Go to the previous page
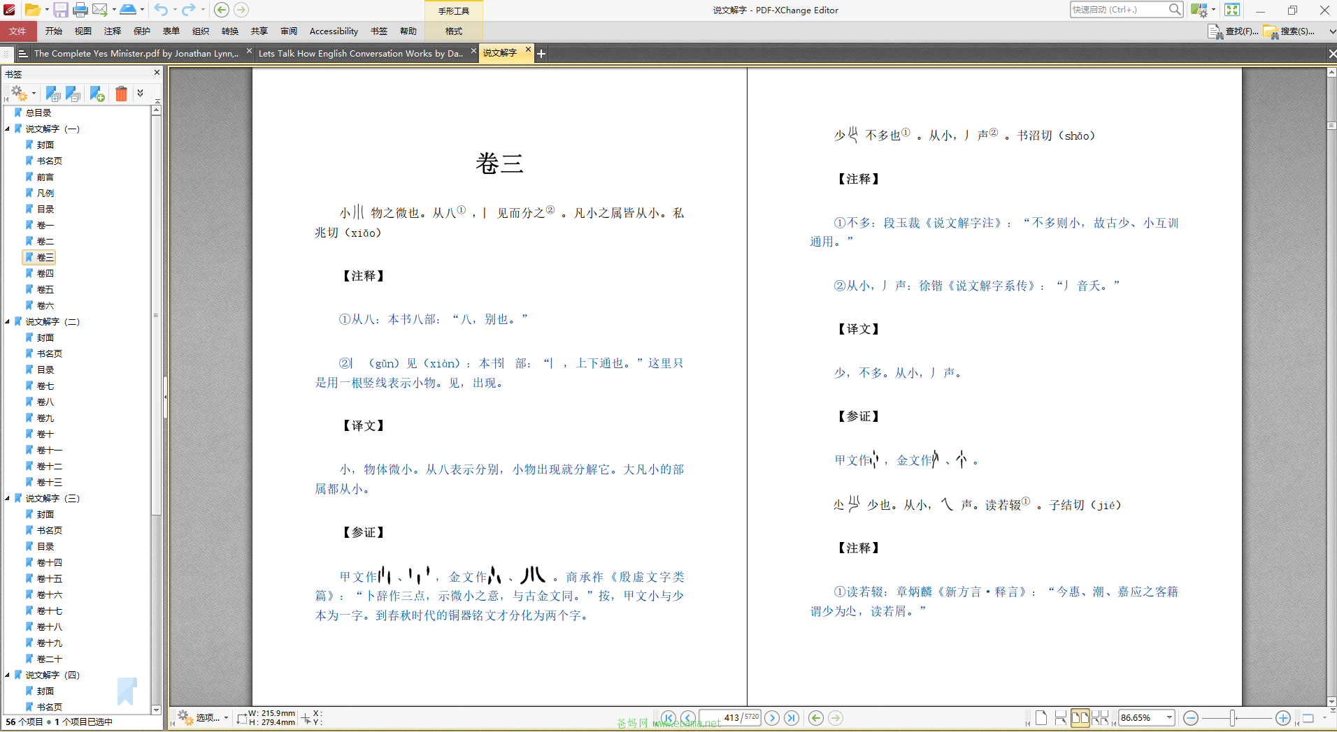 pos(688,718)
